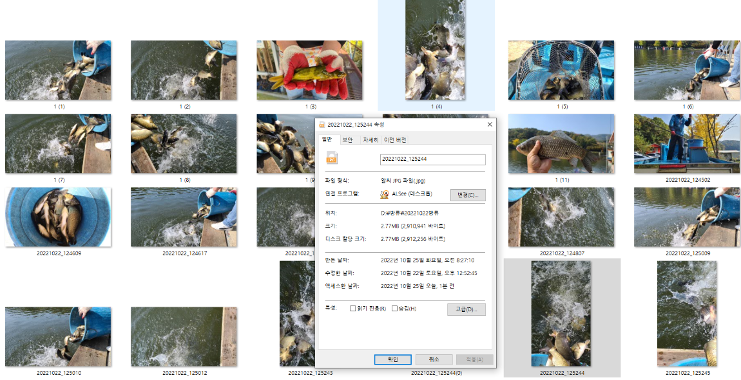
Task: Enable the 읽기 전용(R) read-only checkbox
Action: coord(352,309)
